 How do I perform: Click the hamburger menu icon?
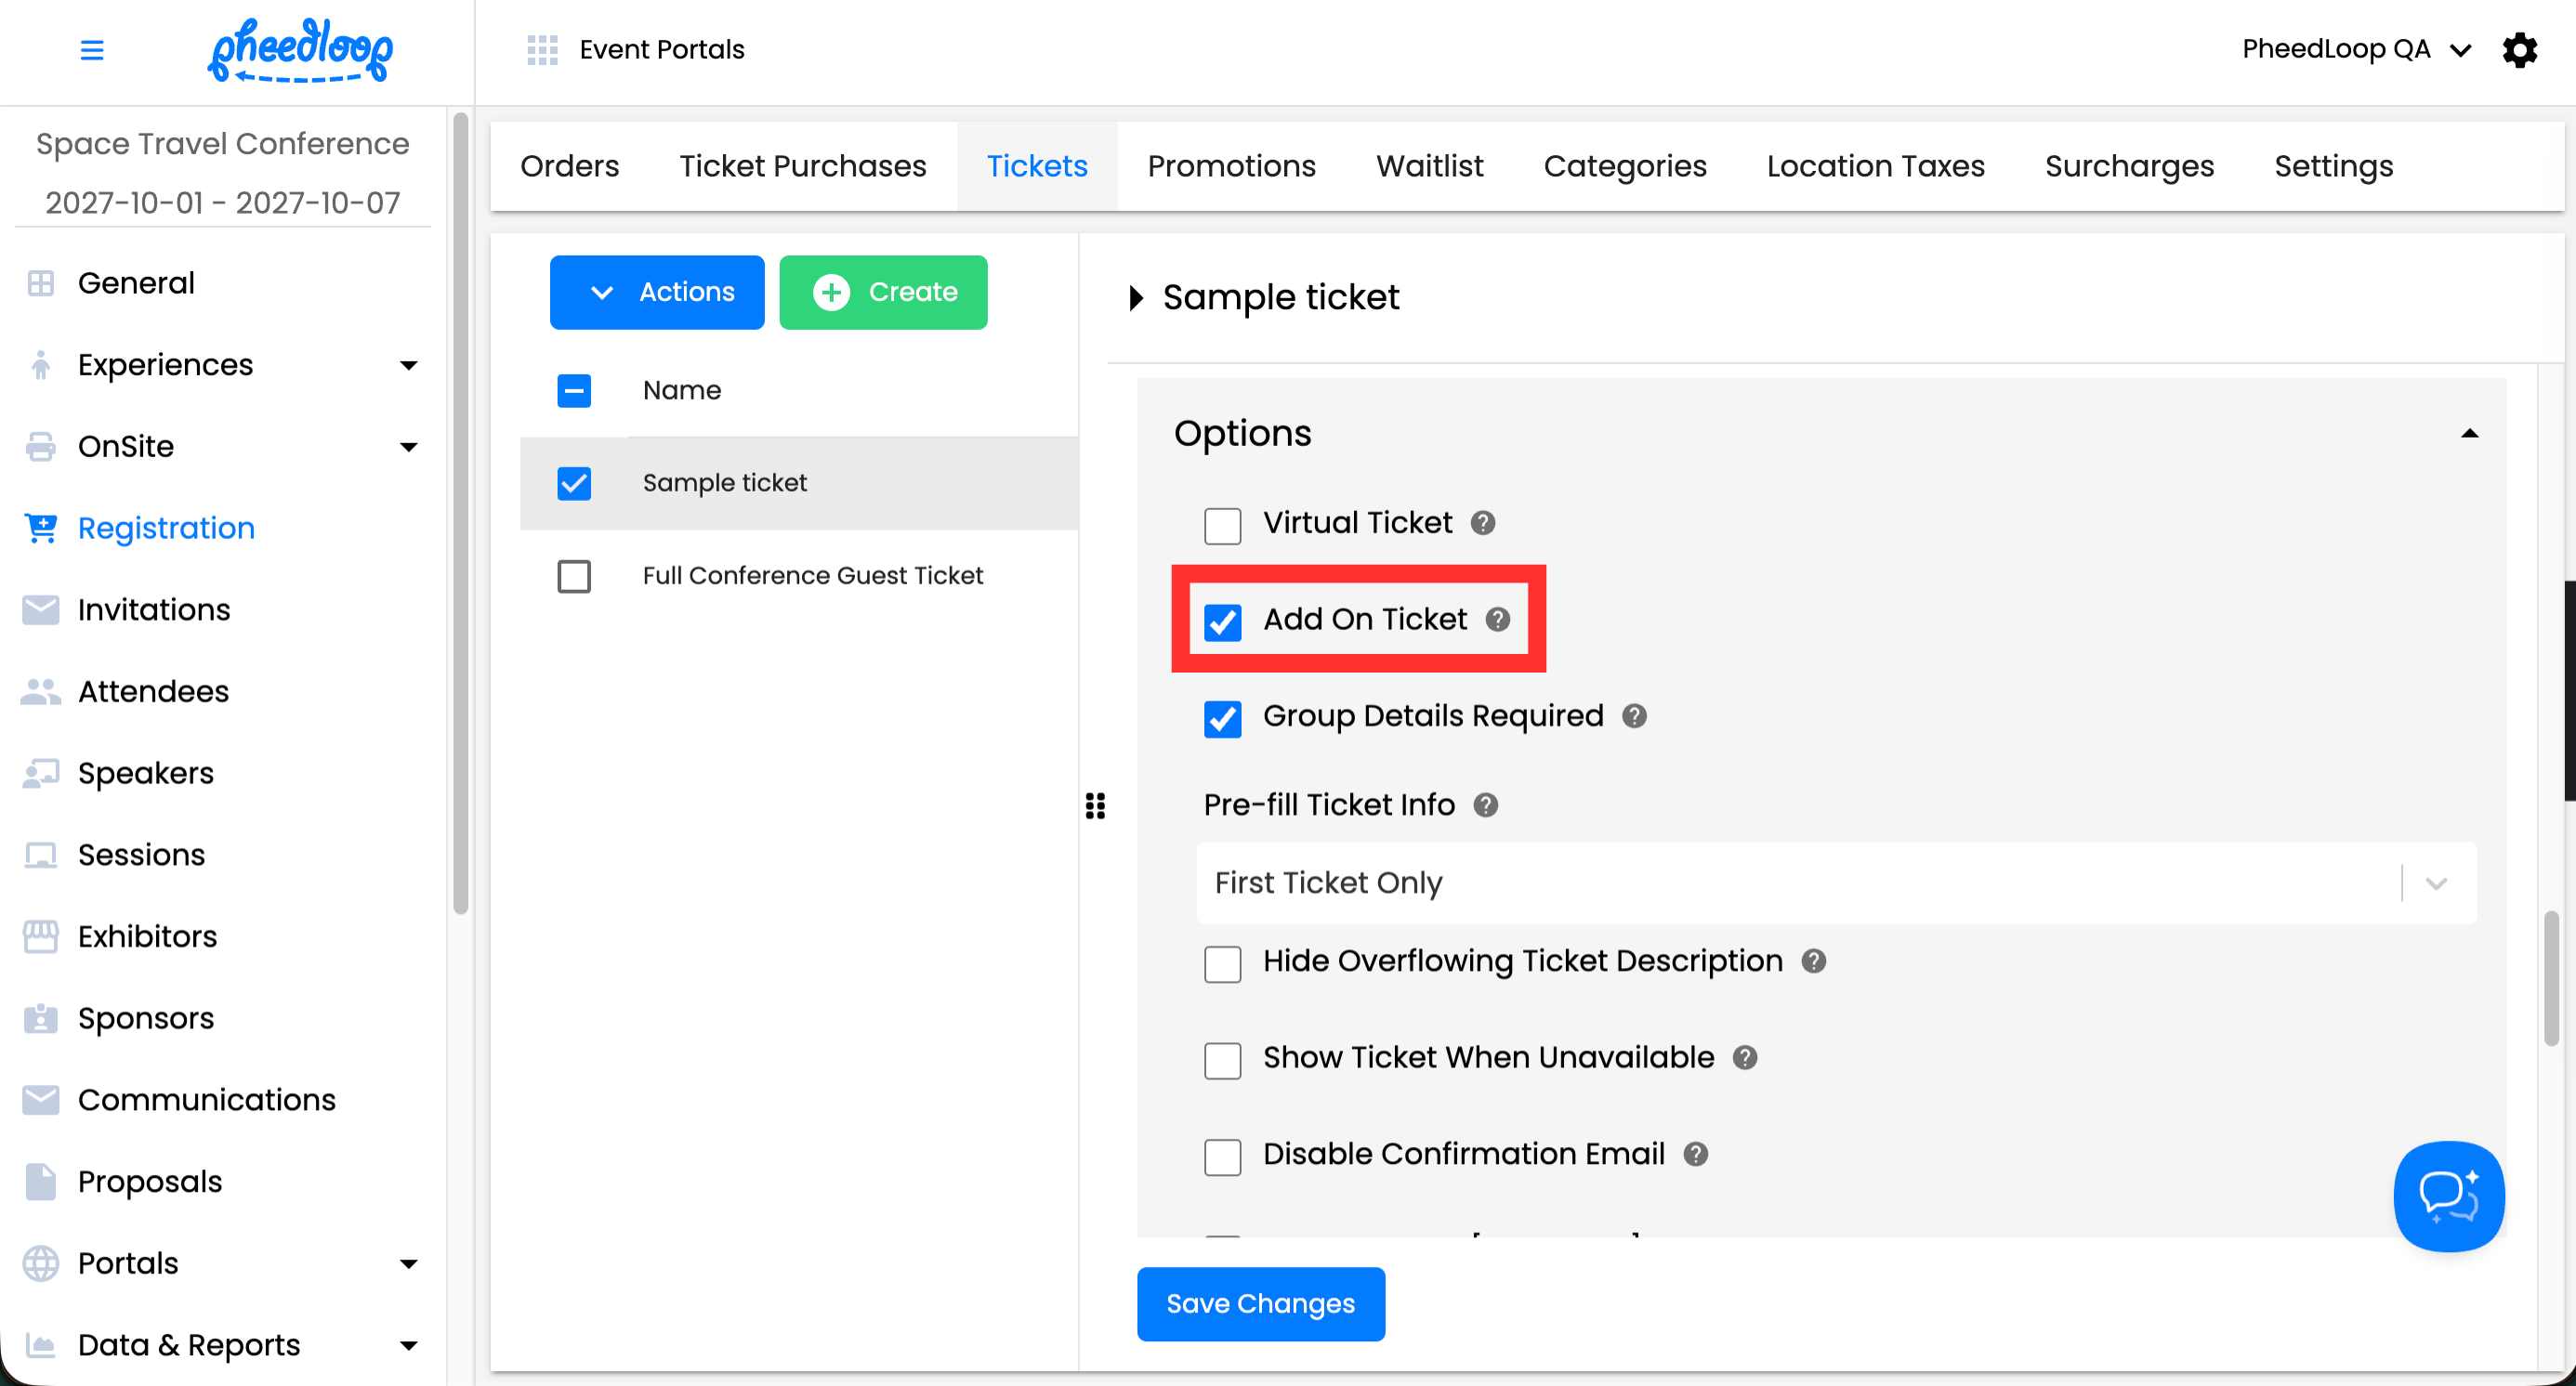click(x=91, y=49)
